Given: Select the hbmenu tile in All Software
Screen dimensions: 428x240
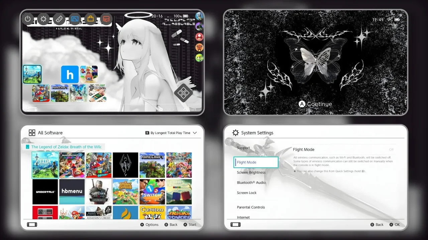Looking at the screenshot, I should [72, 192].
